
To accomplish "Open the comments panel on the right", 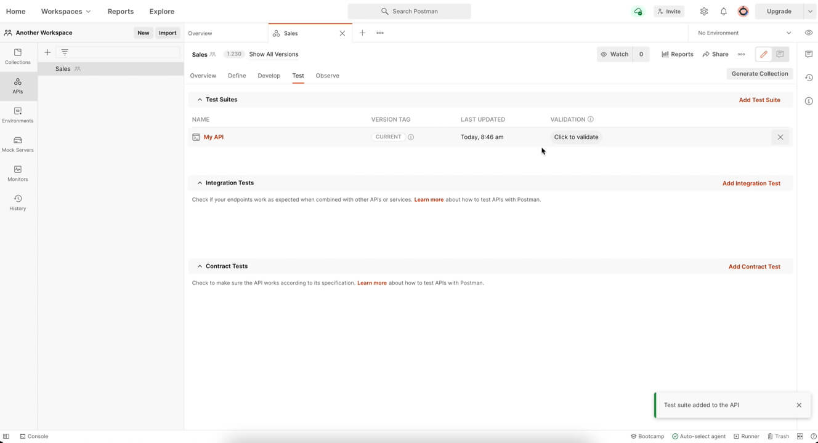I will (809, 54).
